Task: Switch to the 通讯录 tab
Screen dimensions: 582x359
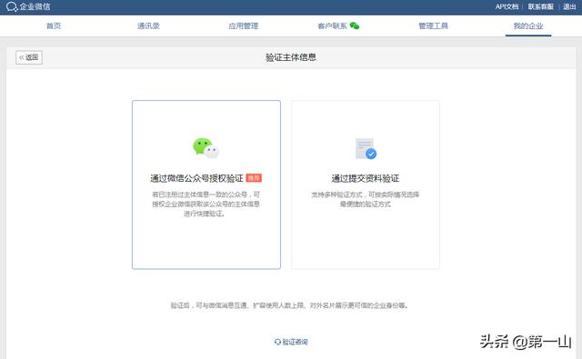Action: tap(148, 26)
